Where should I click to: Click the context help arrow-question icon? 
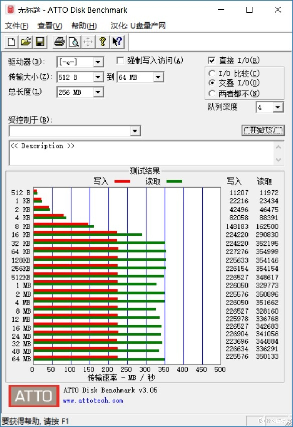[x=117, y=42]
